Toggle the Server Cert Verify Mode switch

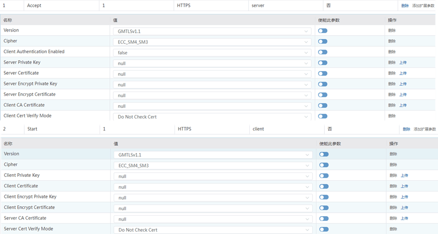click(324, 229)
